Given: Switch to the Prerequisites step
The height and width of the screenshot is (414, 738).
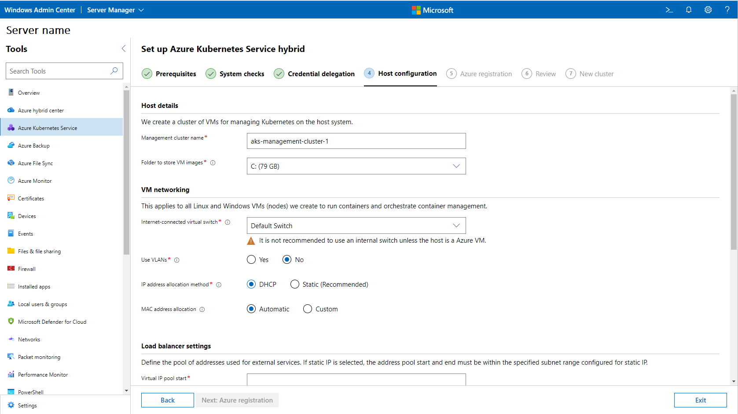Looking at the screenshot, I should point(176,74).
